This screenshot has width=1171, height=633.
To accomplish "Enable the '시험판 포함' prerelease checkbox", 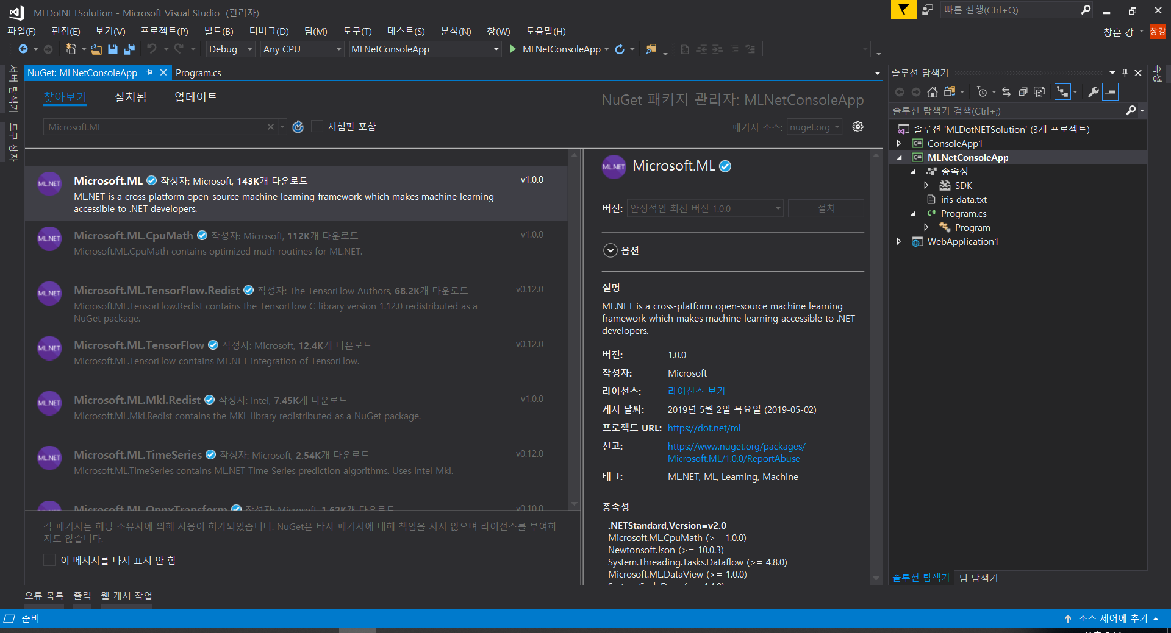I will (317, 126).
